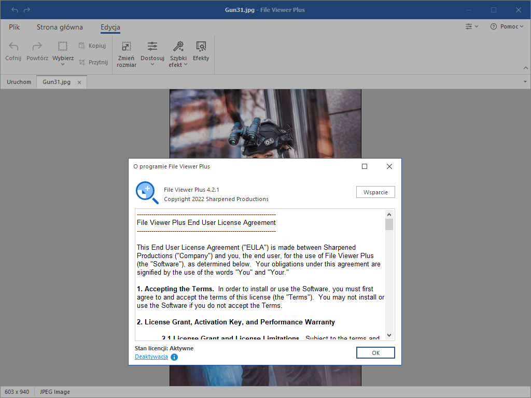Click the "File Viewer Plus 4.2.1" version text
Screen dimensions: 531x398
(x=191, y=190)
